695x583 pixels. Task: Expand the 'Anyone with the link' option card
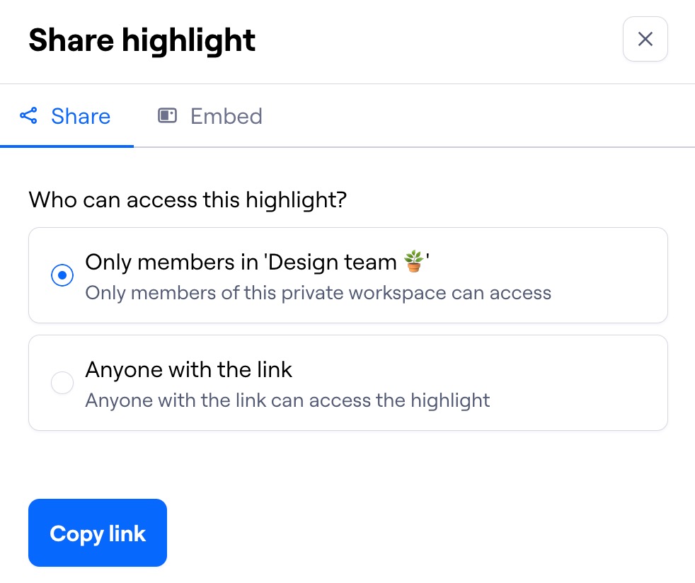[348, 382]
